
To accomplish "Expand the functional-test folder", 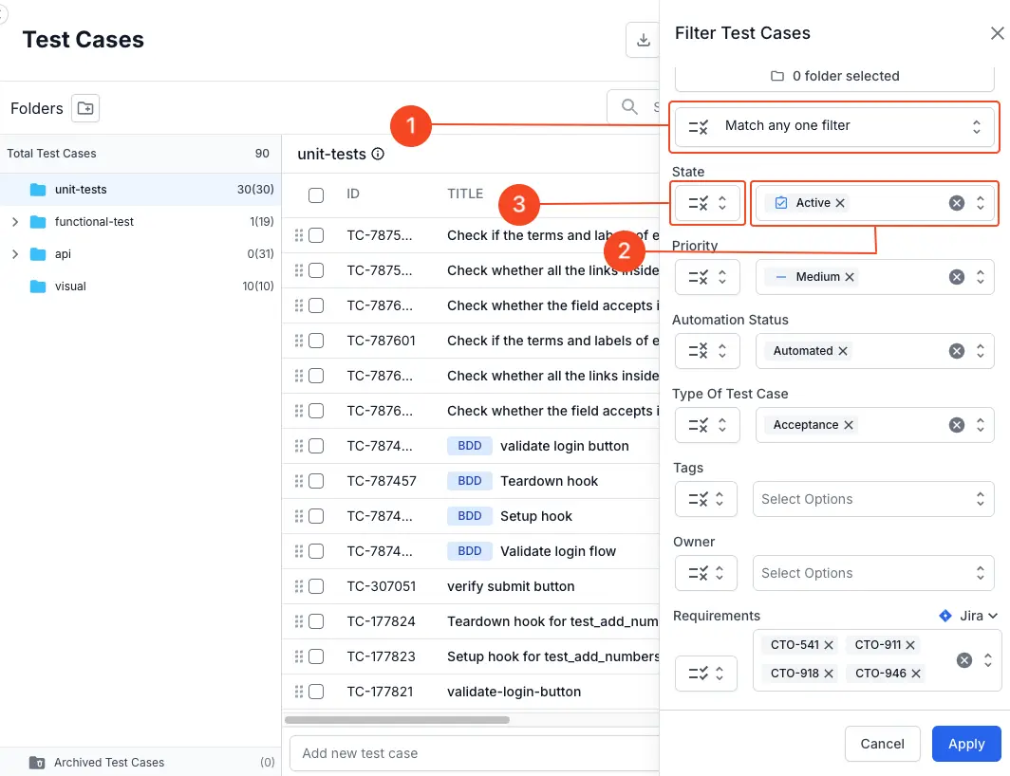I will pyautogui.click(x=14, y=222).
